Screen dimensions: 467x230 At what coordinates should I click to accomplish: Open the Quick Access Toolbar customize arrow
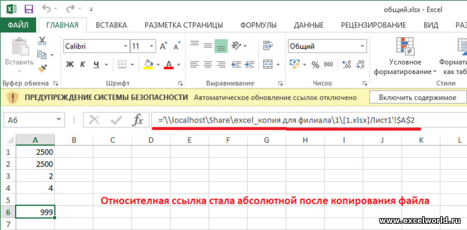coord(92,9)
